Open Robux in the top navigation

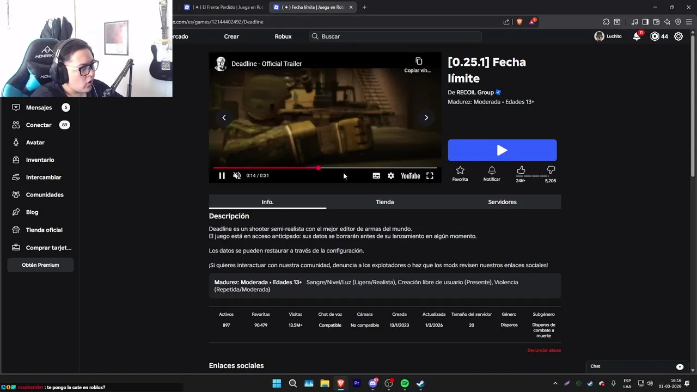click(283, 36)
